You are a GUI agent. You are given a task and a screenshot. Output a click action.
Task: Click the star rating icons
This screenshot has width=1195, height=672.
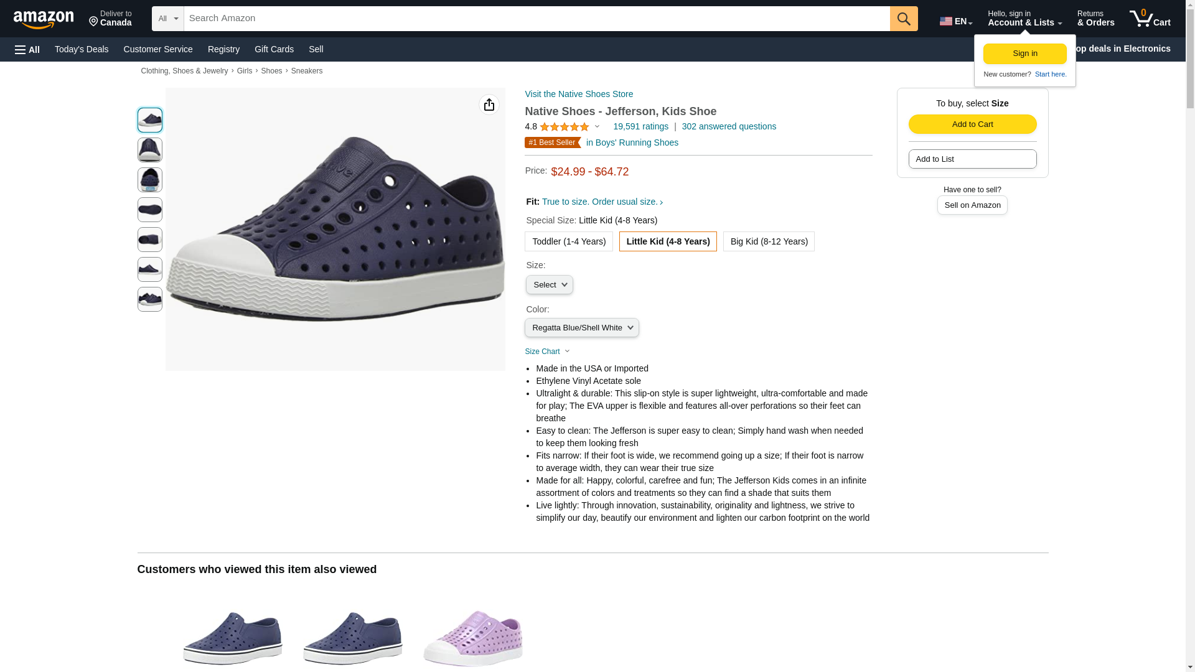(564, 127)
